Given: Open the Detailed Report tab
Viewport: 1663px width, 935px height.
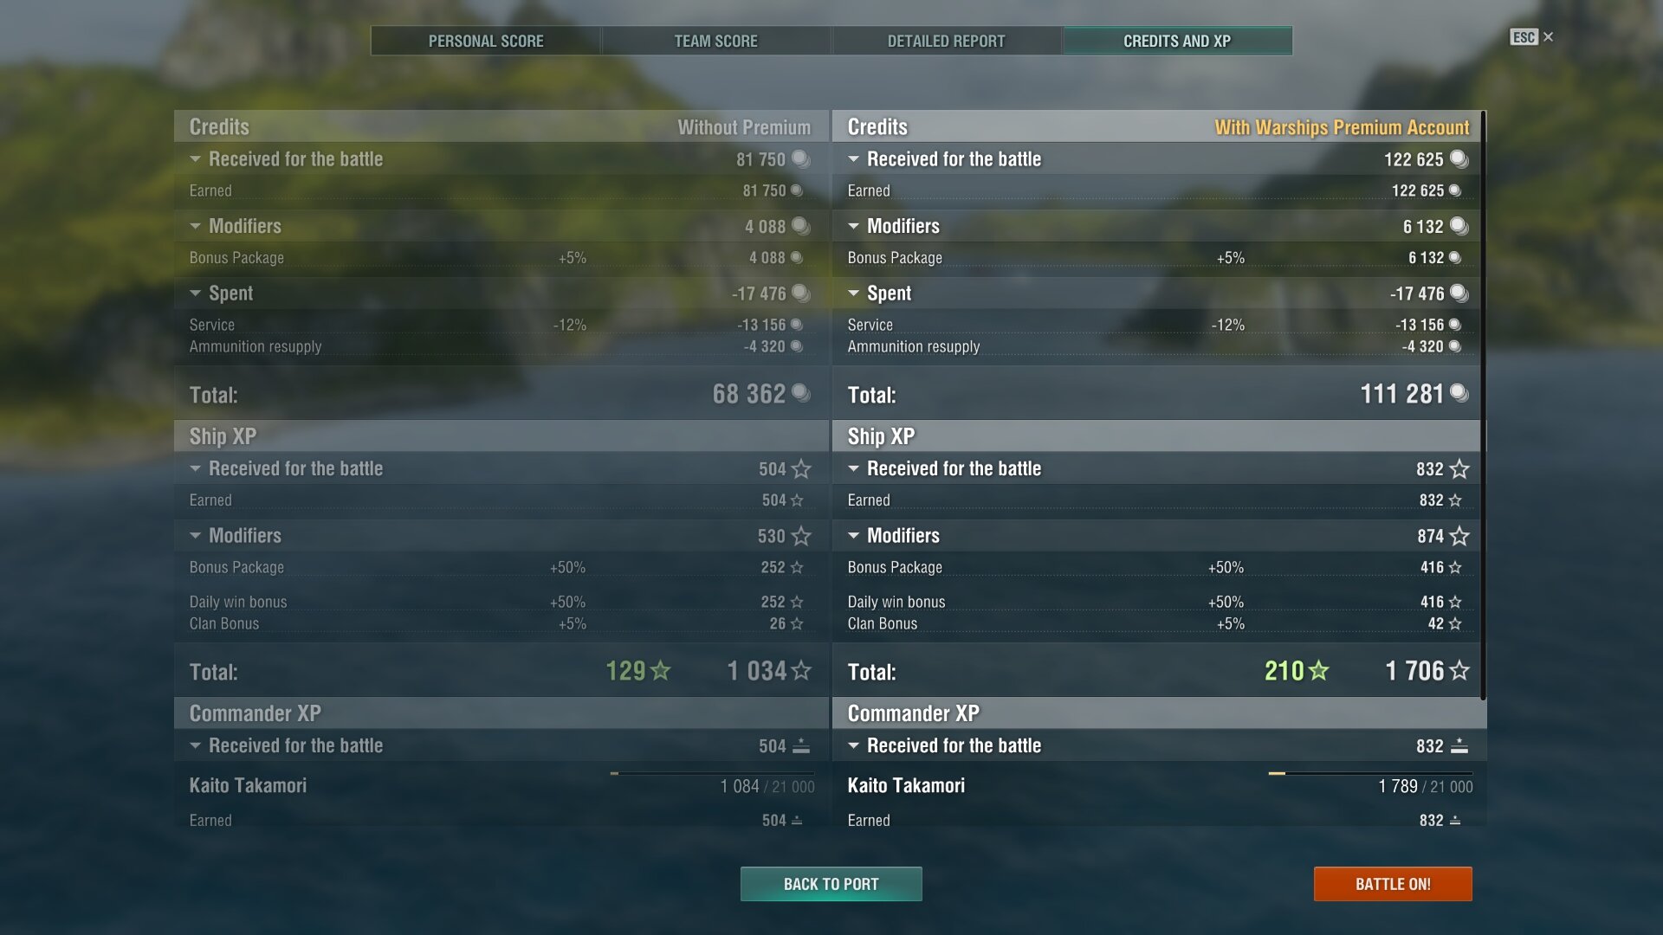Looking at the screenshot, I should click(x=946, y=41).
